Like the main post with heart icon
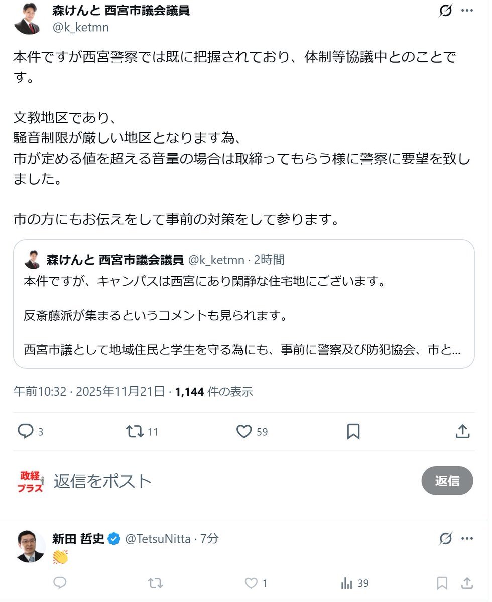492x602 pixels. pyautogui.click(x=244, y=431)
